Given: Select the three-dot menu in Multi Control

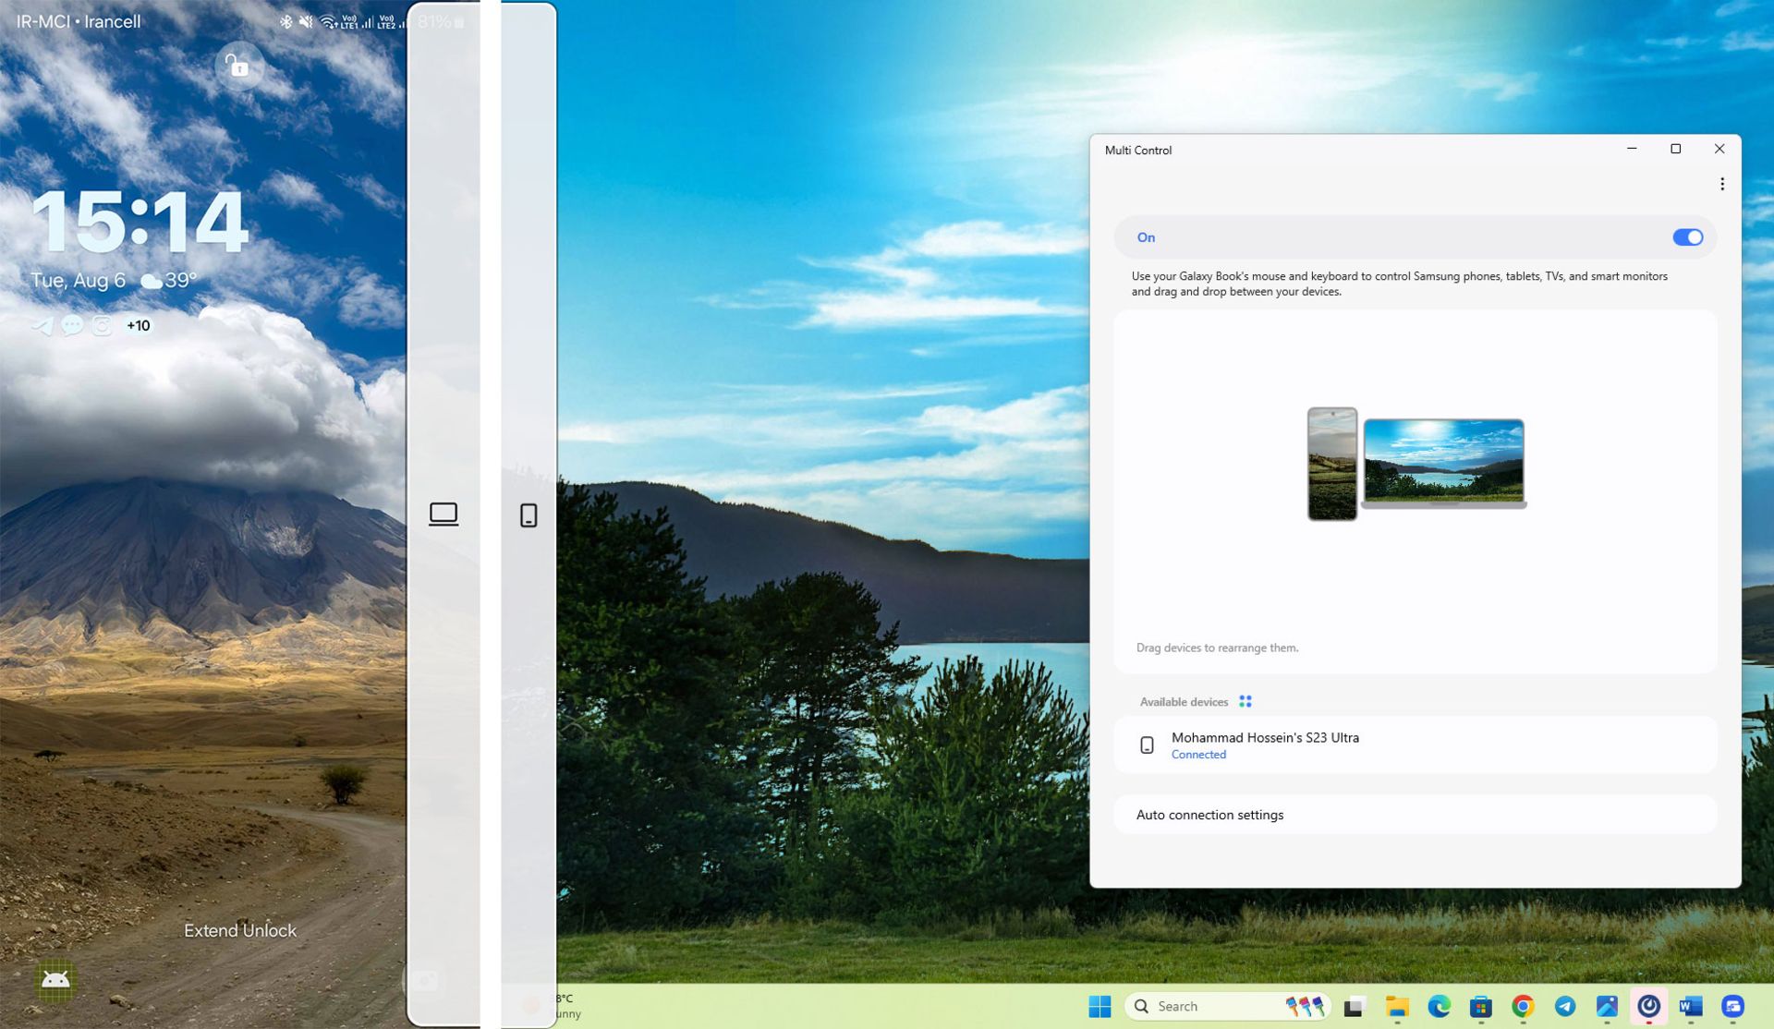Looking at the screenshot, I should (x=1720, y=184).
